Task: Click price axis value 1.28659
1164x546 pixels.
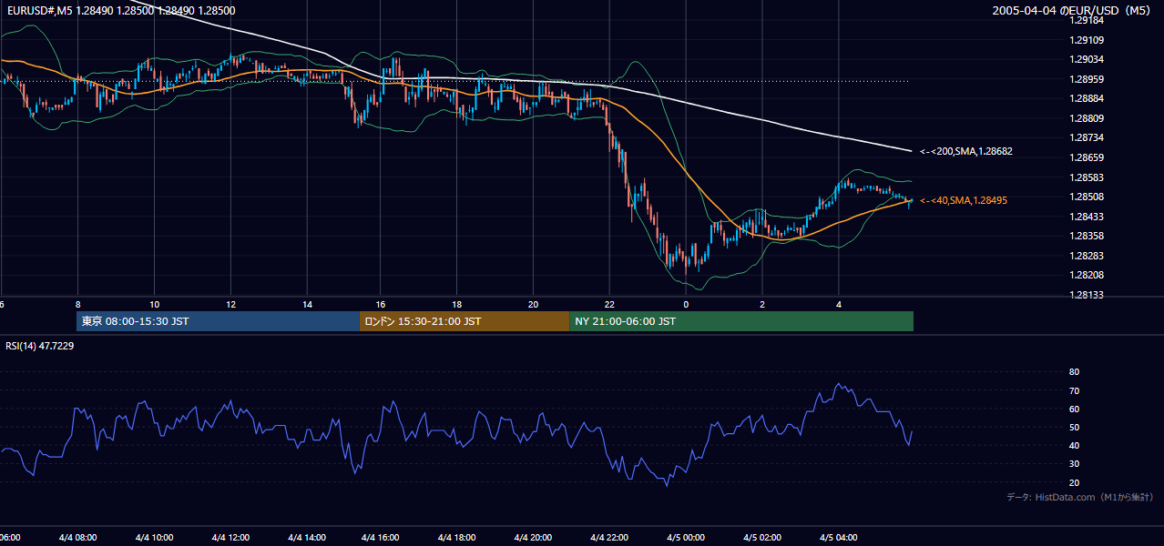Action: tap(1087, 157)
